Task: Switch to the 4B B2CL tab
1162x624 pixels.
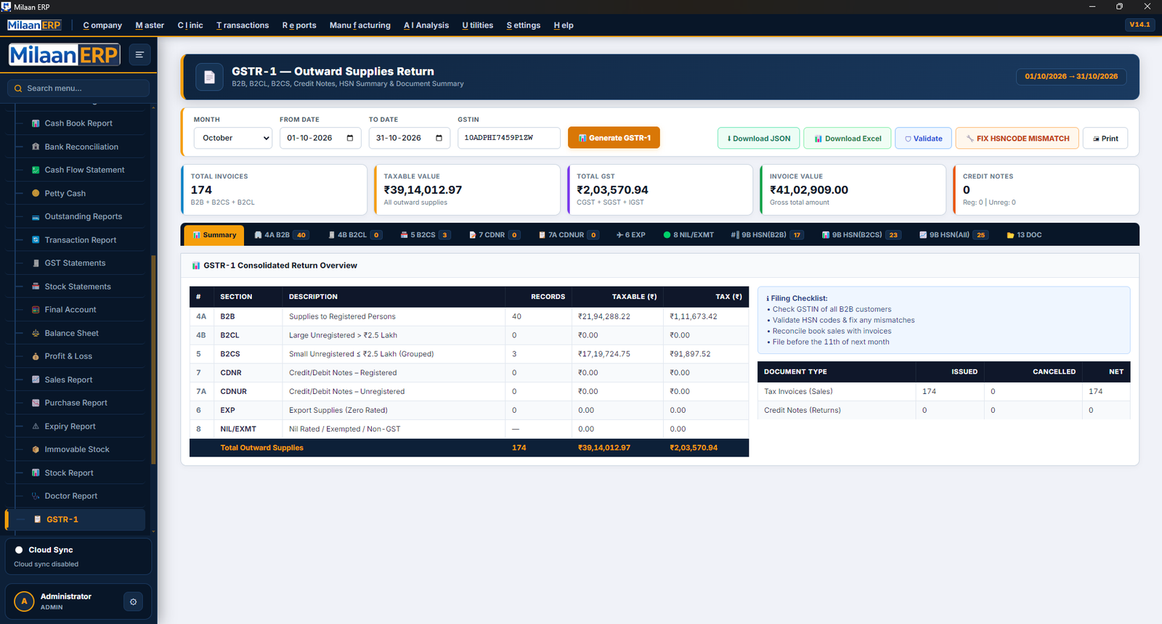Action: (355, 235)
